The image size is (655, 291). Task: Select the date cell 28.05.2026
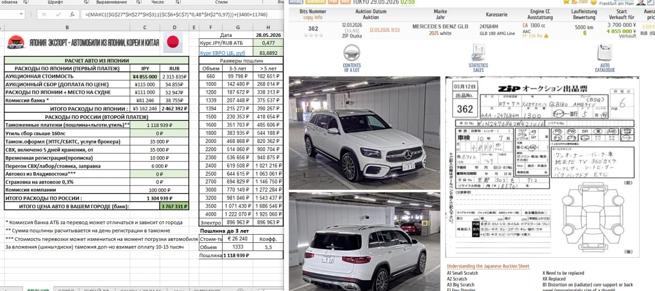coord(268,35)
